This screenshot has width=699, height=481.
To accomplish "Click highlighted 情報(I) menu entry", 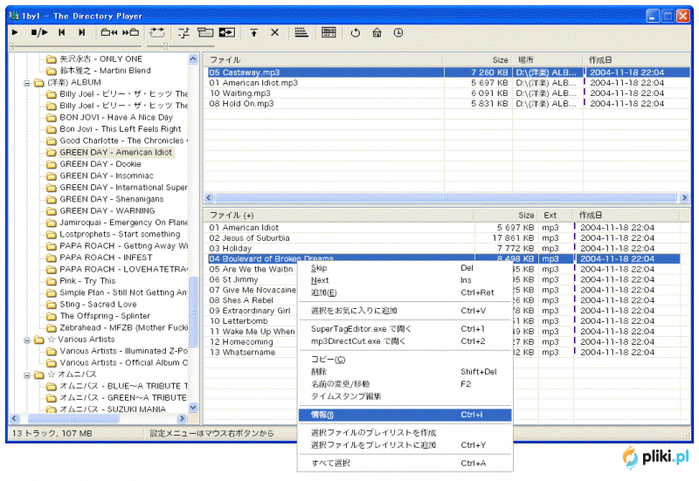I will coord(405,415).
